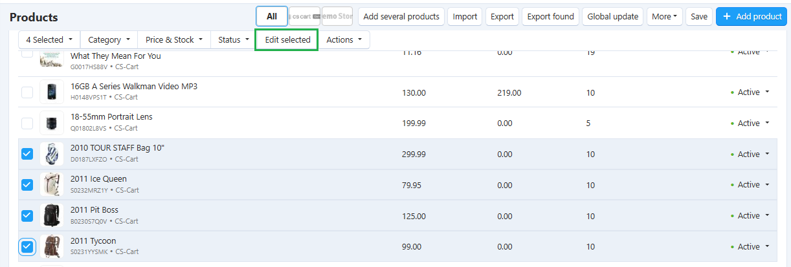Edit the 219.00 list price value
The image size is (791, 267).
click(x=509, y=92)
